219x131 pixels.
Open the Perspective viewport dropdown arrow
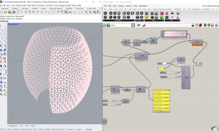coord(19,24)
